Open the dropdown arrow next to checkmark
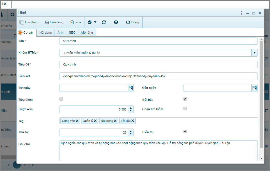The height and width of the screenshot is (171, 270). 95,22
